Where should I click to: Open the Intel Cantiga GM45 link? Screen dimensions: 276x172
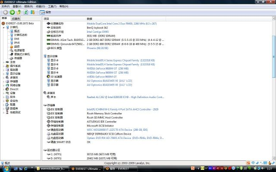click(x=98, y=32)
